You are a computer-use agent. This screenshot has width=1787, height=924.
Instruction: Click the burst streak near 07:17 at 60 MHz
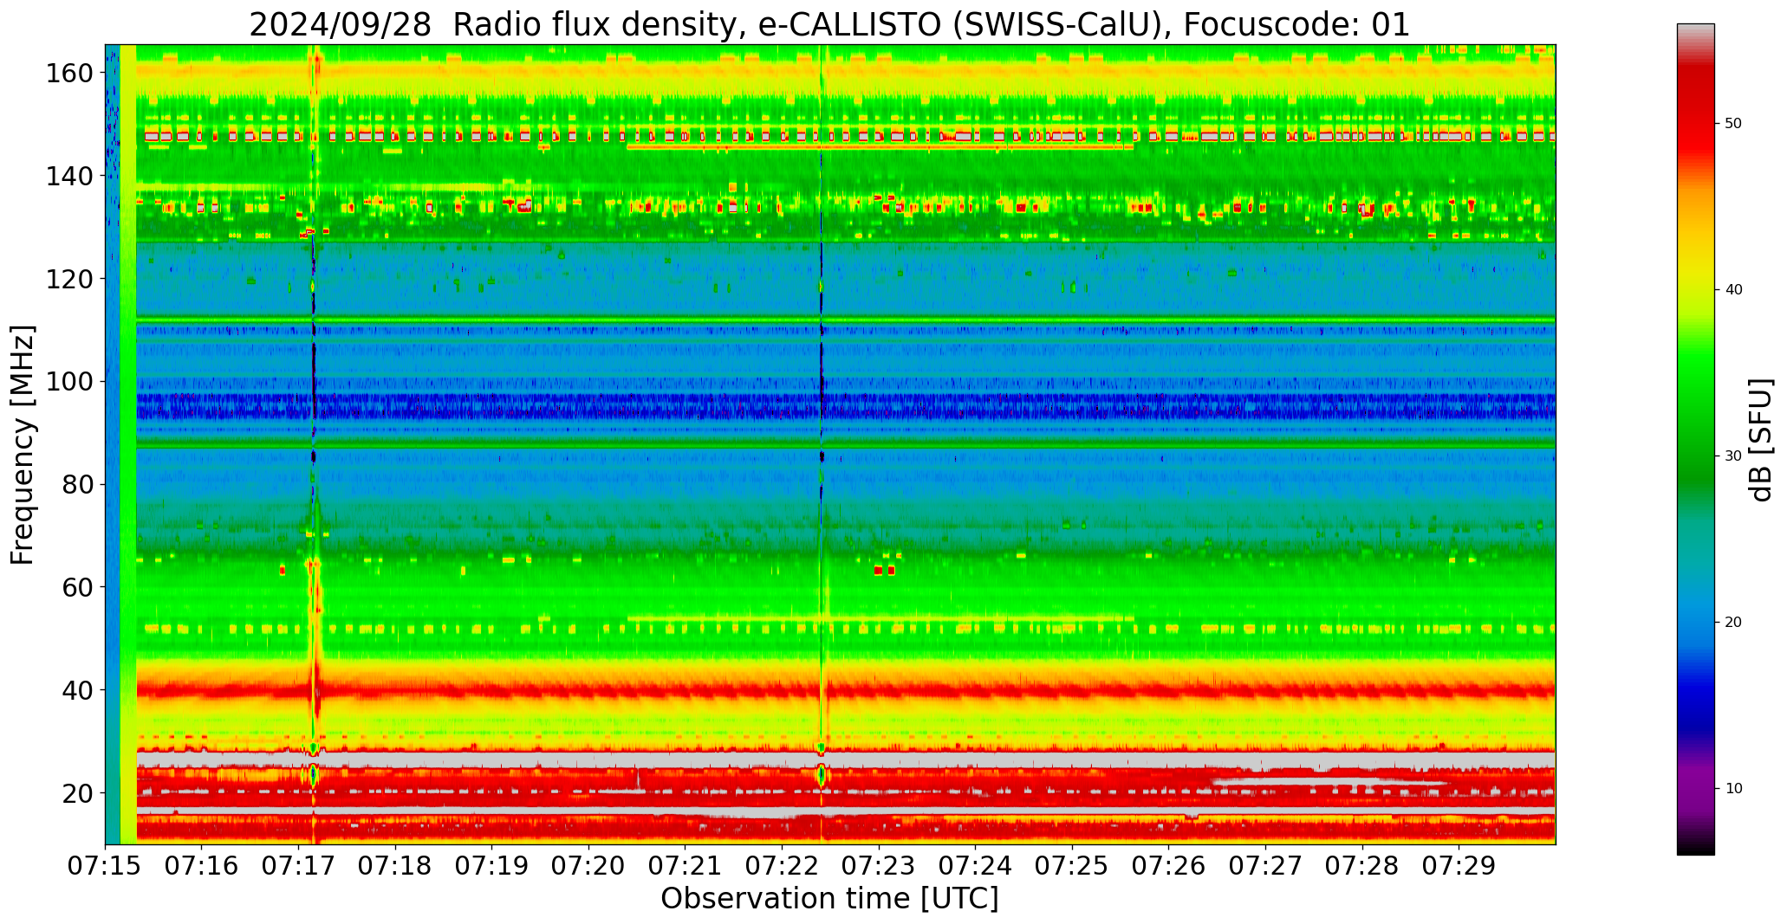pyautogui.click(x=315, y=589)
